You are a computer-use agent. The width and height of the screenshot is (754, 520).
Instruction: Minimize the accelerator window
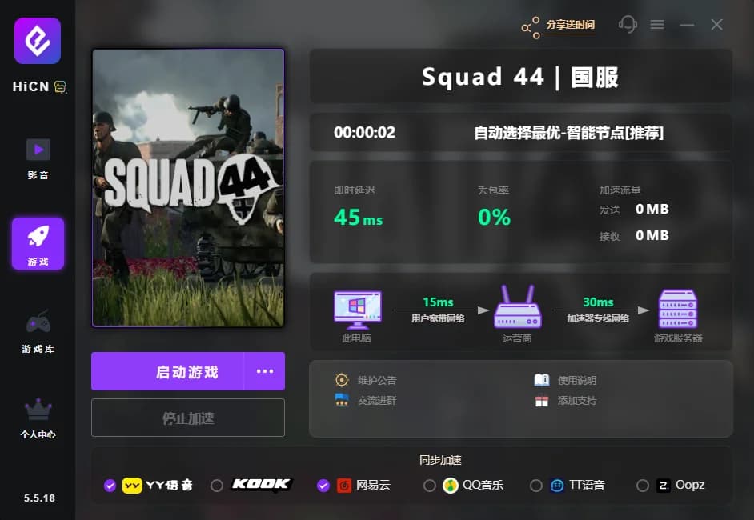point(687,25)
